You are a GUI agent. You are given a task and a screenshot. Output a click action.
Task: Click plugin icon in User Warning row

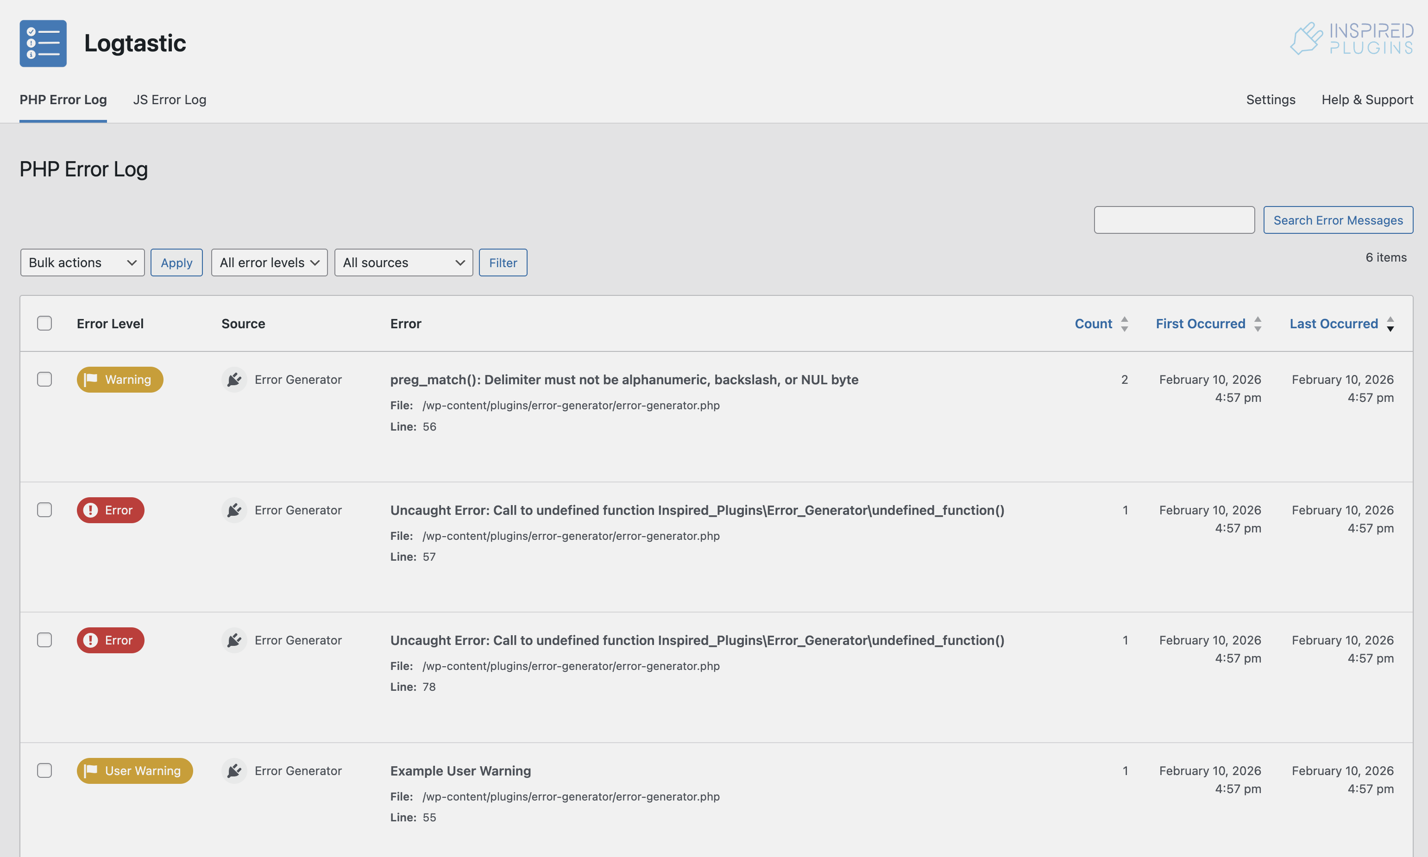[x=234, y=770]
